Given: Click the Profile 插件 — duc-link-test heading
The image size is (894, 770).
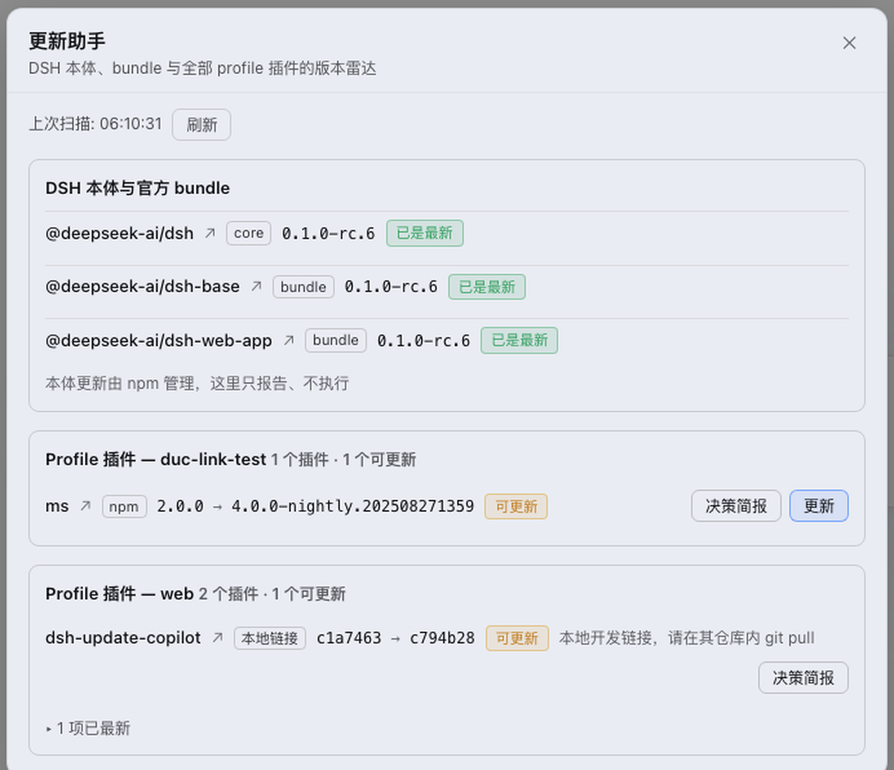Looking at the screenshot, I should click(x=156, y=459).
